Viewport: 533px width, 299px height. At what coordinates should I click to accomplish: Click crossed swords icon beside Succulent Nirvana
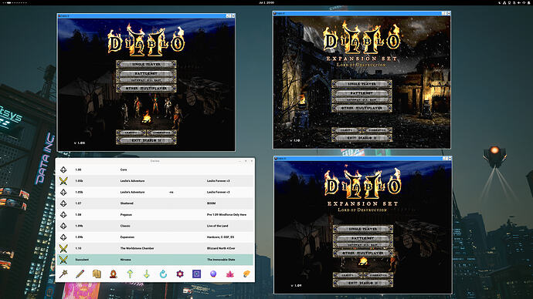pyautogui.click(x=63, y=260)
